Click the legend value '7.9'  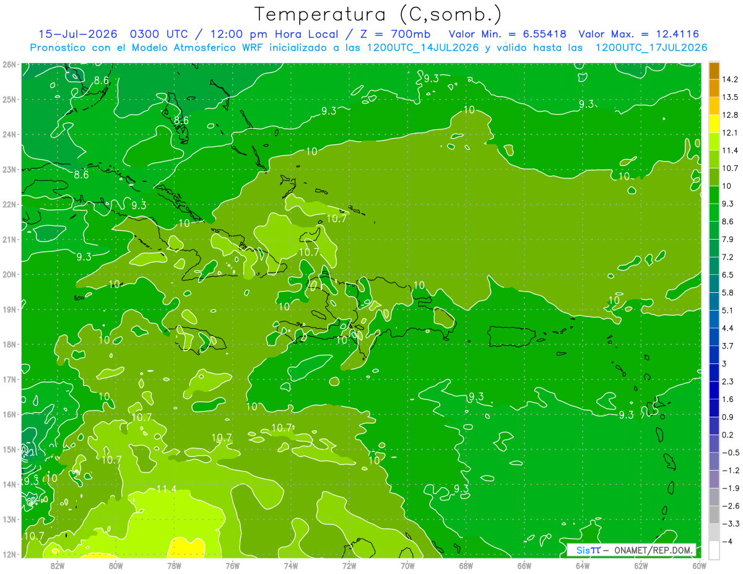(x=728, y=239)
